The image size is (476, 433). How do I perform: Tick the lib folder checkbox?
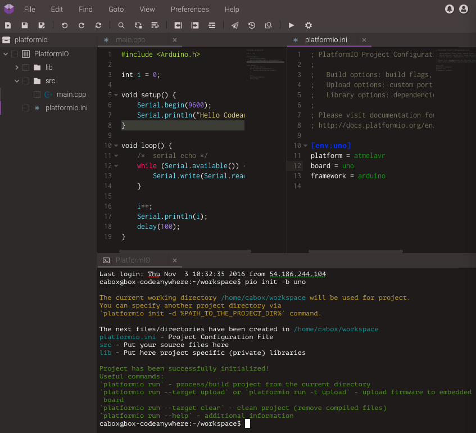pos(26,67)
